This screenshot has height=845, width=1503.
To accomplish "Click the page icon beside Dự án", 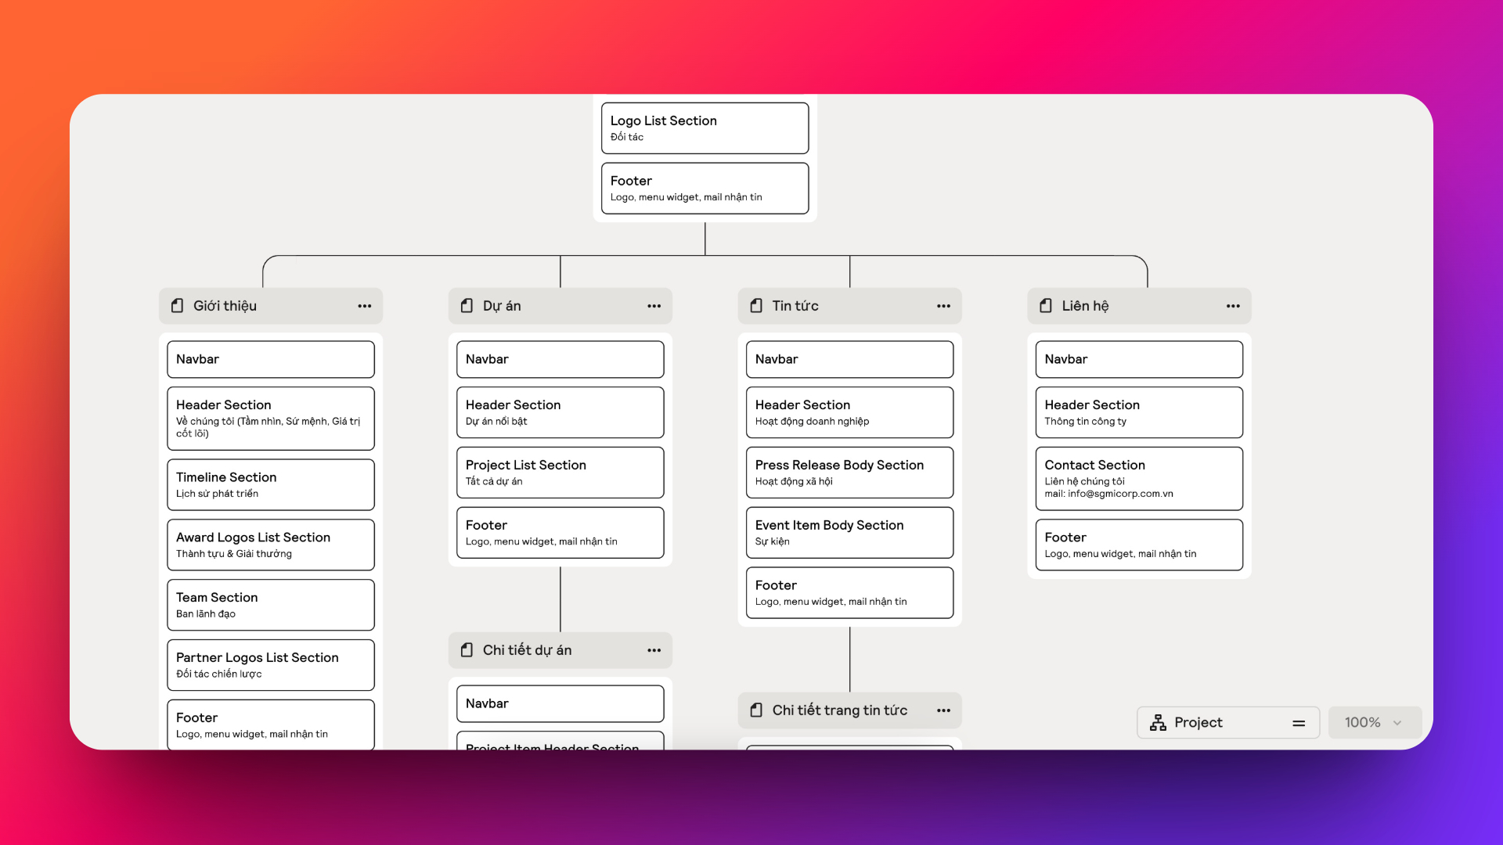I will 467,306.
